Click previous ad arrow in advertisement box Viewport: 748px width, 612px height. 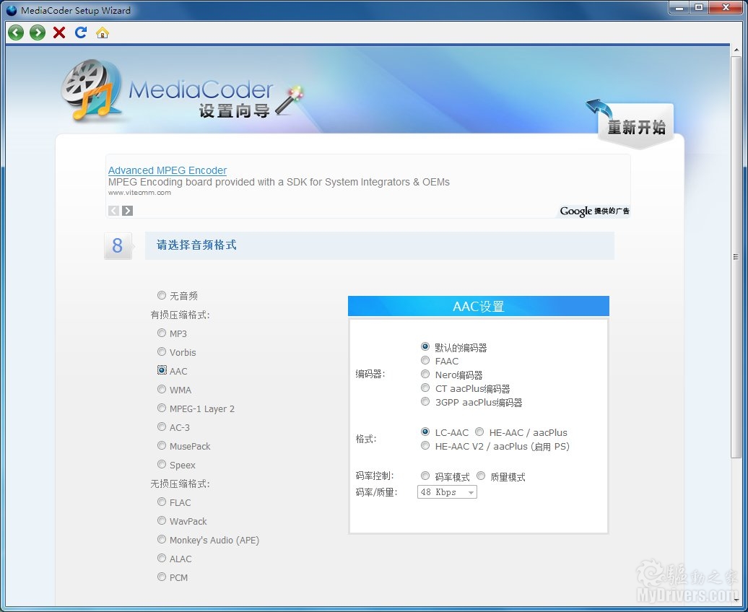click(x=114, y=211)
